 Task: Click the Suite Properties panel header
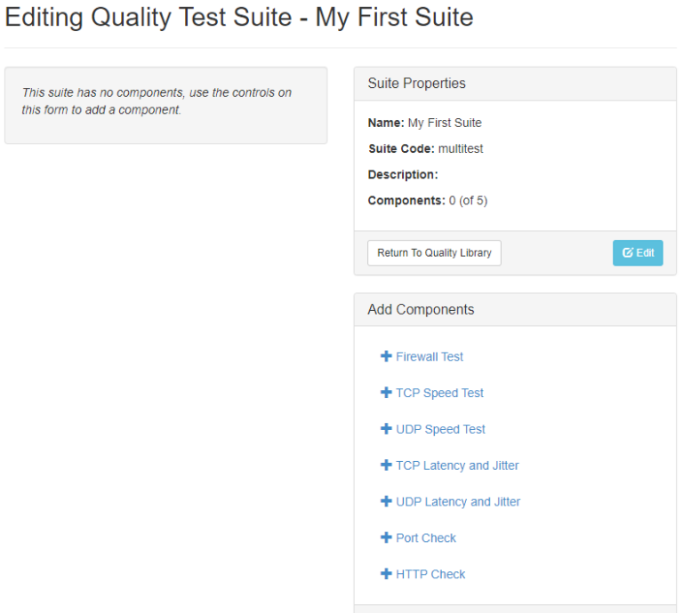coord(515,84)
